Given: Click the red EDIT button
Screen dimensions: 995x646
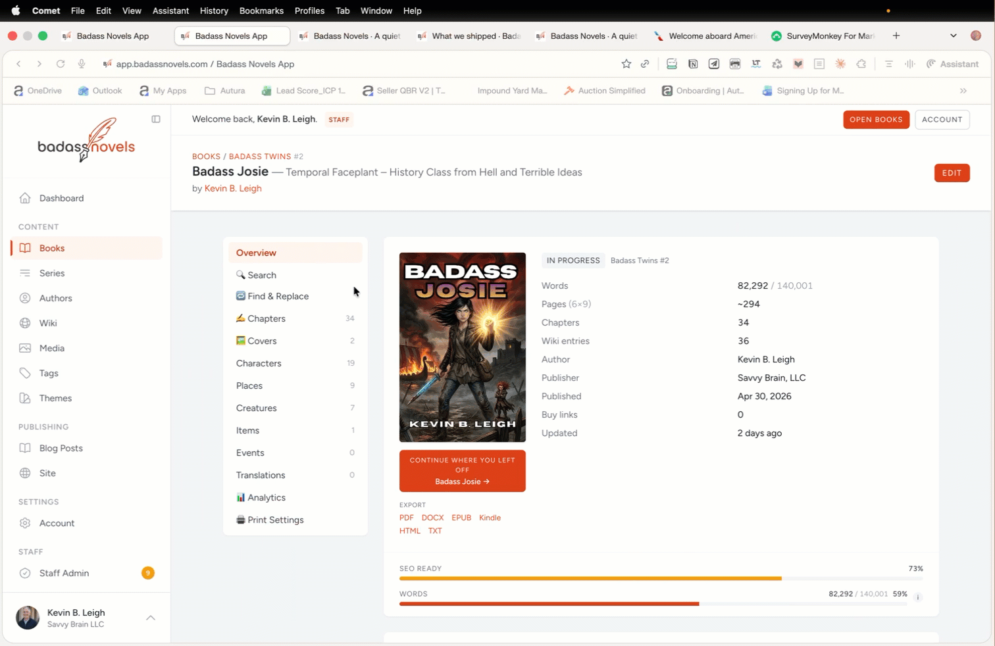Looking at the screenshot, I should pos(952,173).
